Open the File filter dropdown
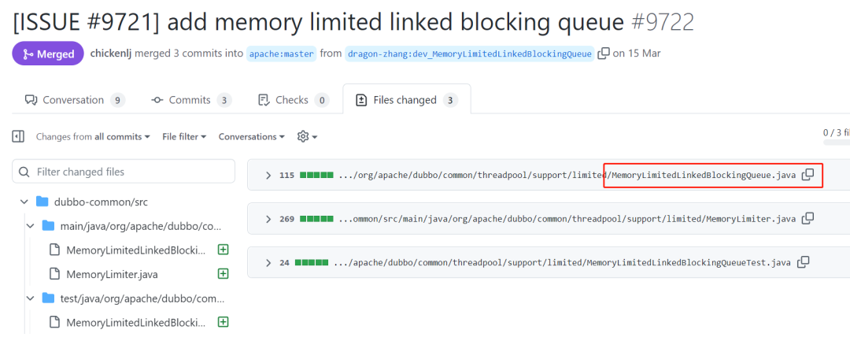Viewport: 850px width, 352px height. tap(184, 137)
